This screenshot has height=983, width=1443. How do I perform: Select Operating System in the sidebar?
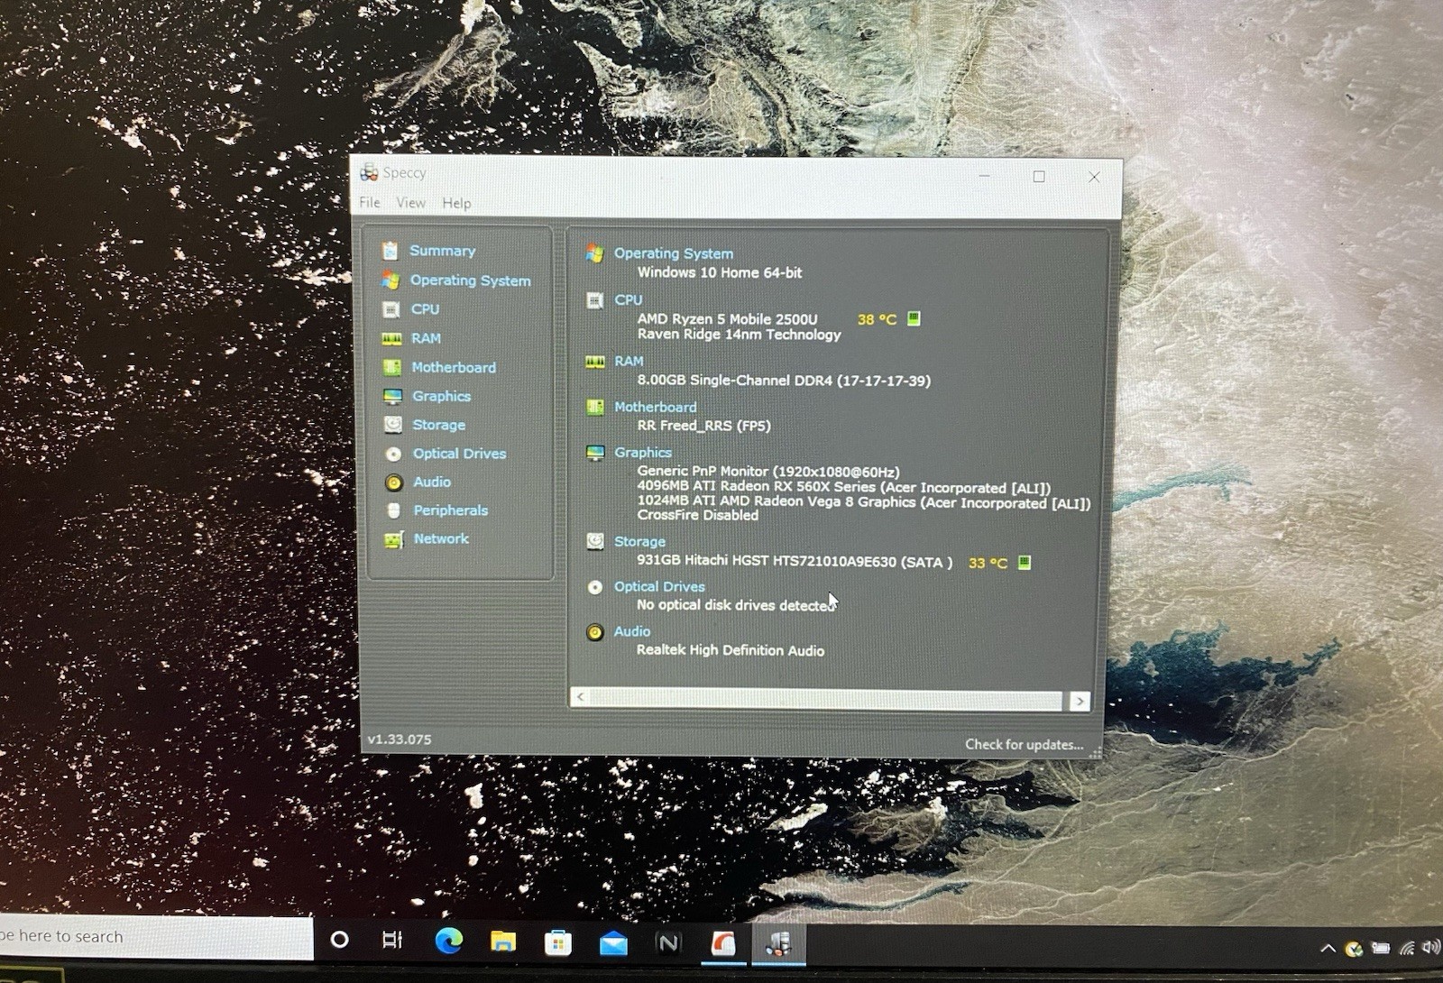(x=470, y=280)
